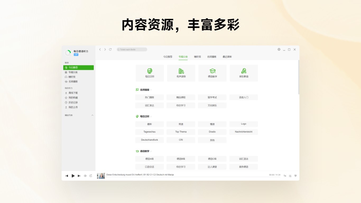Select the Nachrichtenleicht tag

[x=244, y=132]
